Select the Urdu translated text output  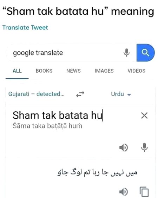coord(97,173)
